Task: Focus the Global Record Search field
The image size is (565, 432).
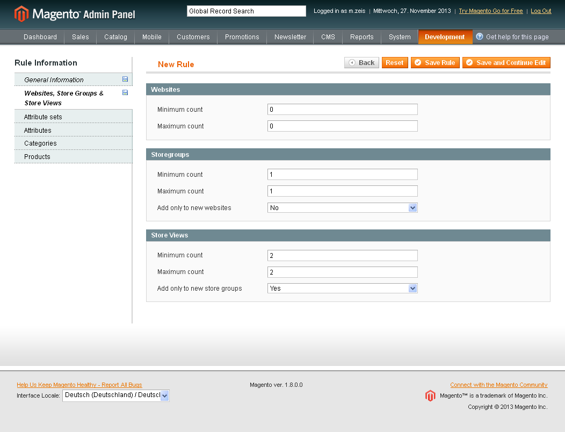Action: (x=247, y=11)
